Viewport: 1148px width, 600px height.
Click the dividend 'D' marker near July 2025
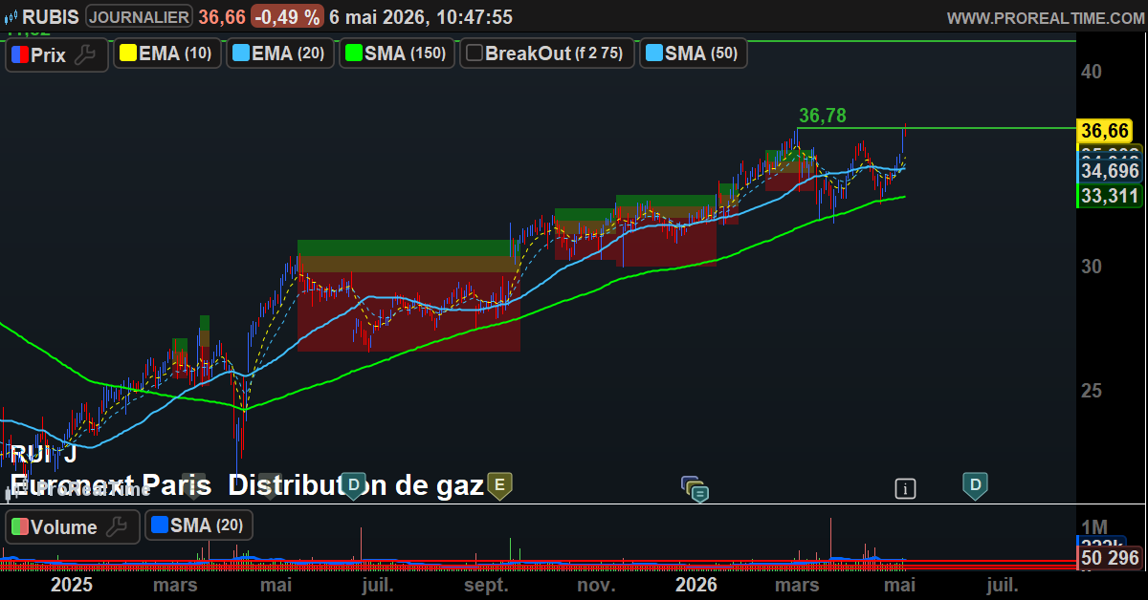pos(354,485)
